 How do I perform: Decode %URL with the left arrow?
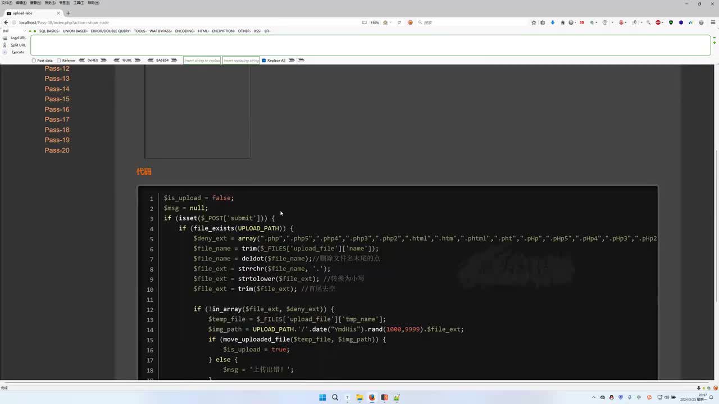(x=117, y=60)
